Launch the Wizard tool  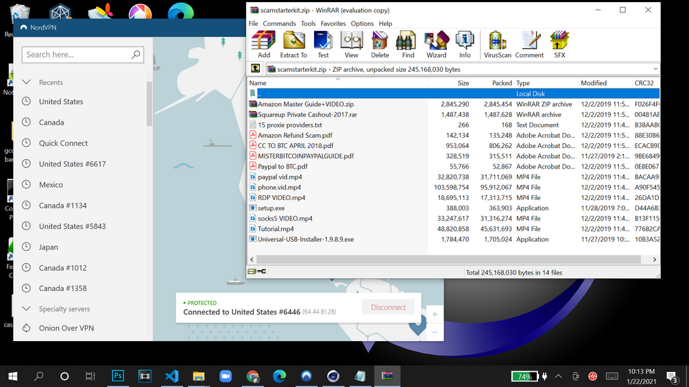point(436,45)
